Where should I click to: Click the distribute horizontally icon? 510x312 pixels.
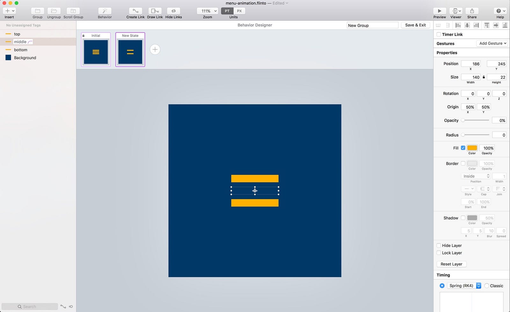[438, 25]
